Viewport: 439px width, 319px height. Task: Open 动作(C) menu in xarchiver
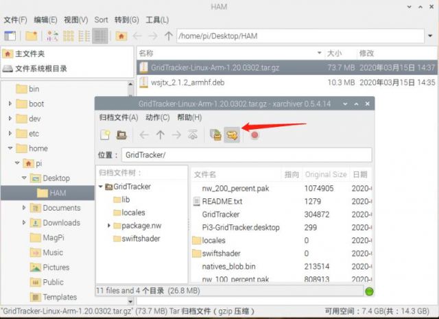tap(158, 117)
